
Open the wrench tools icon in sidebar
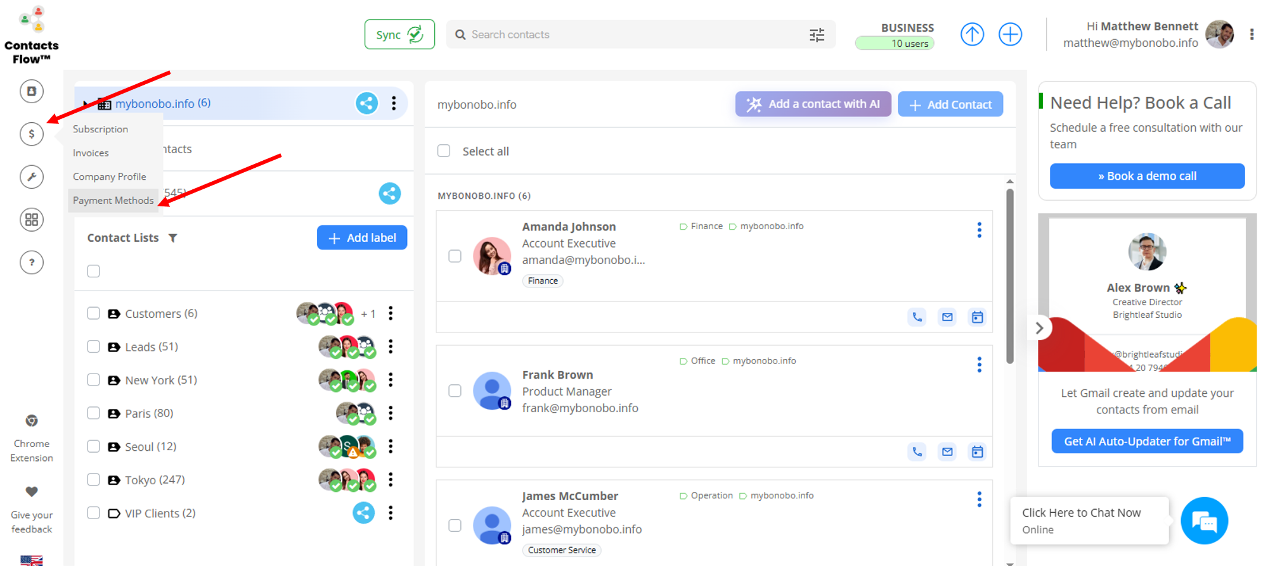[32, 177]
